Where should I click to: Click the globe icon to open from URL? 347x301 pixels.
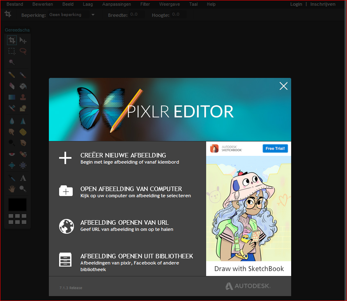tap(66, 226)
